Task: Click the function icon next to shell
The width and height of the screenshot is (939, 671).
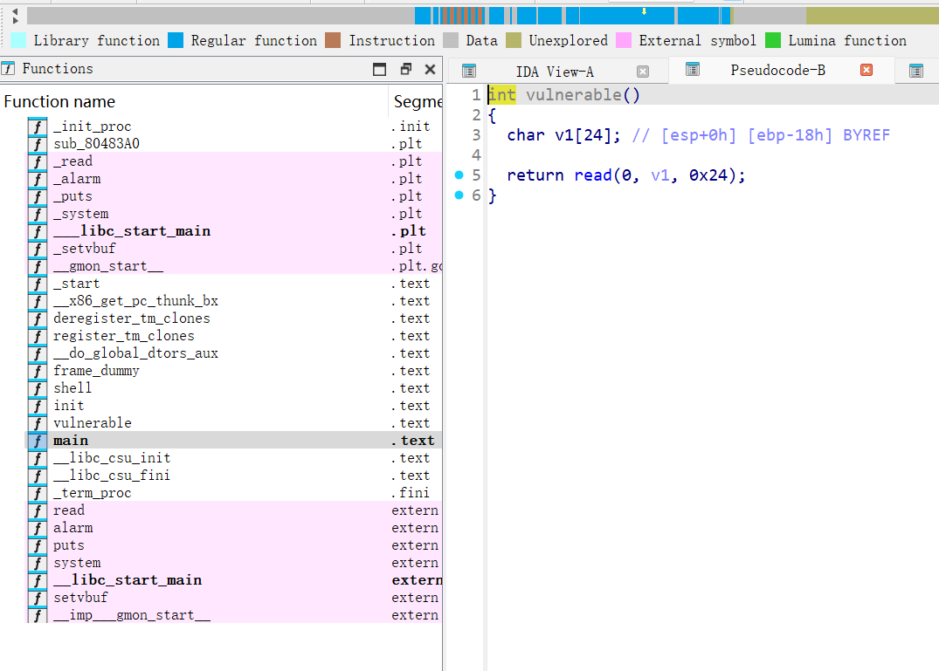Action: [x=38, y=388]
